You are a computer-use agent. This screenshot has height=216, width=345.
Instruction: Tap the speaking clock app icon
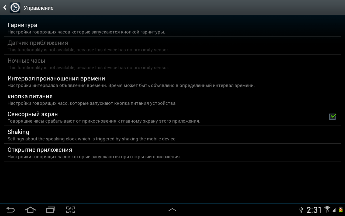click(15, 8)
